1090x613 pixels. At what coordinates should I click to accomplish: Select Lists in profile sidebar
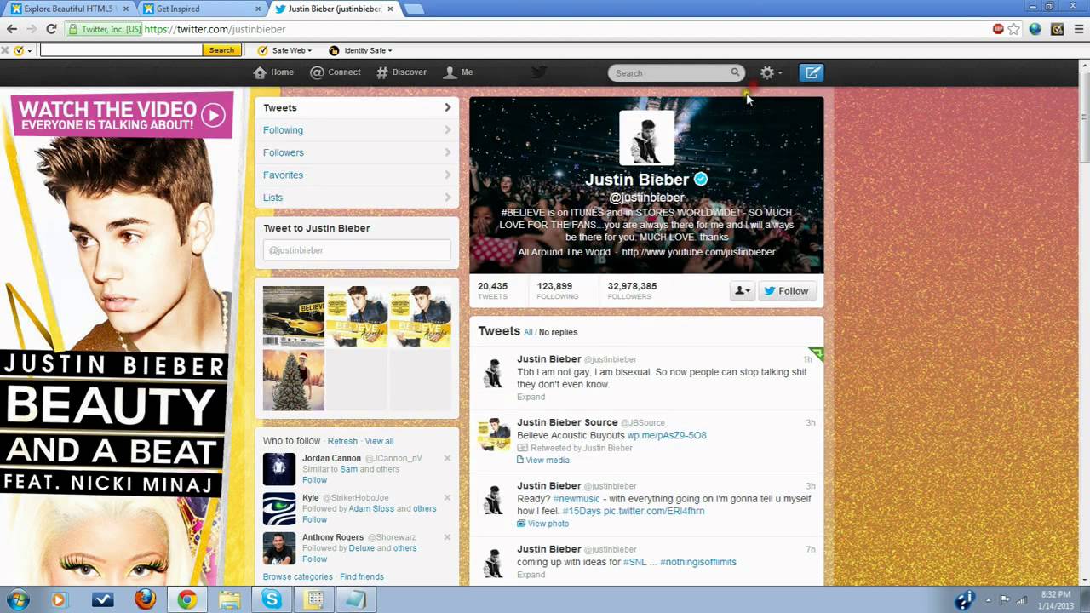click(357, 198)
